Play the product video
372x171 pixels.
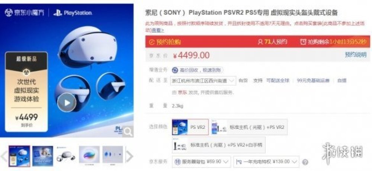click(x=67, y=102)
